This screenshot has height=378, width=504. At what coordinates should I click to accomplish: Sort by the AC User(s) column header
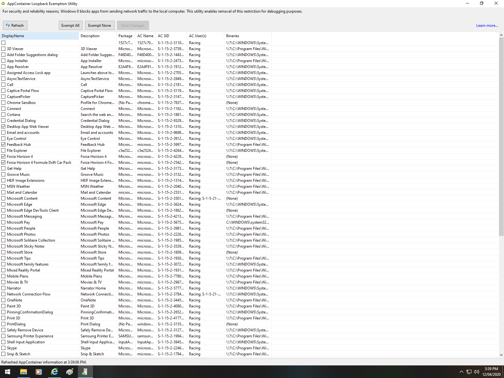pyautogui.click(x=206, y=36)
